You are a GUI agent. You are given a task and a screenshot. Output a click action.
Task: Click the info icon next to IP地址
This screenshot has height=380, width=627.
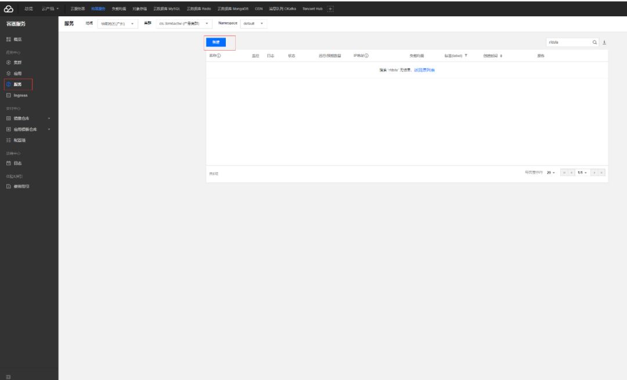pyautogui.click(x=366, y=56)
